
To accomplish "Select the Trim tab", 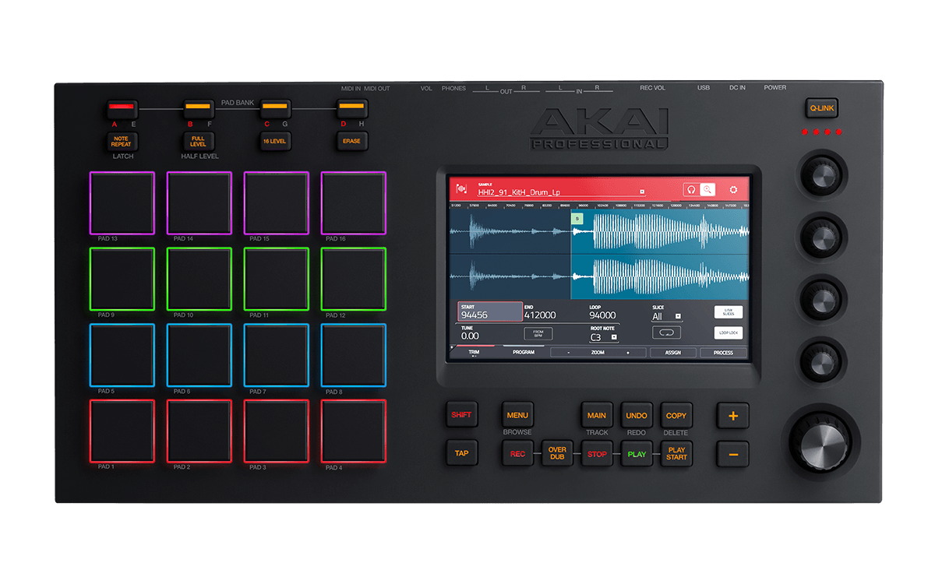I will [474, 353].
